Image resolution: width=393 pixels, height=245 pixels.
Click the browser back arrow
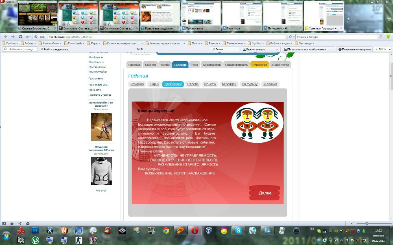5,37
